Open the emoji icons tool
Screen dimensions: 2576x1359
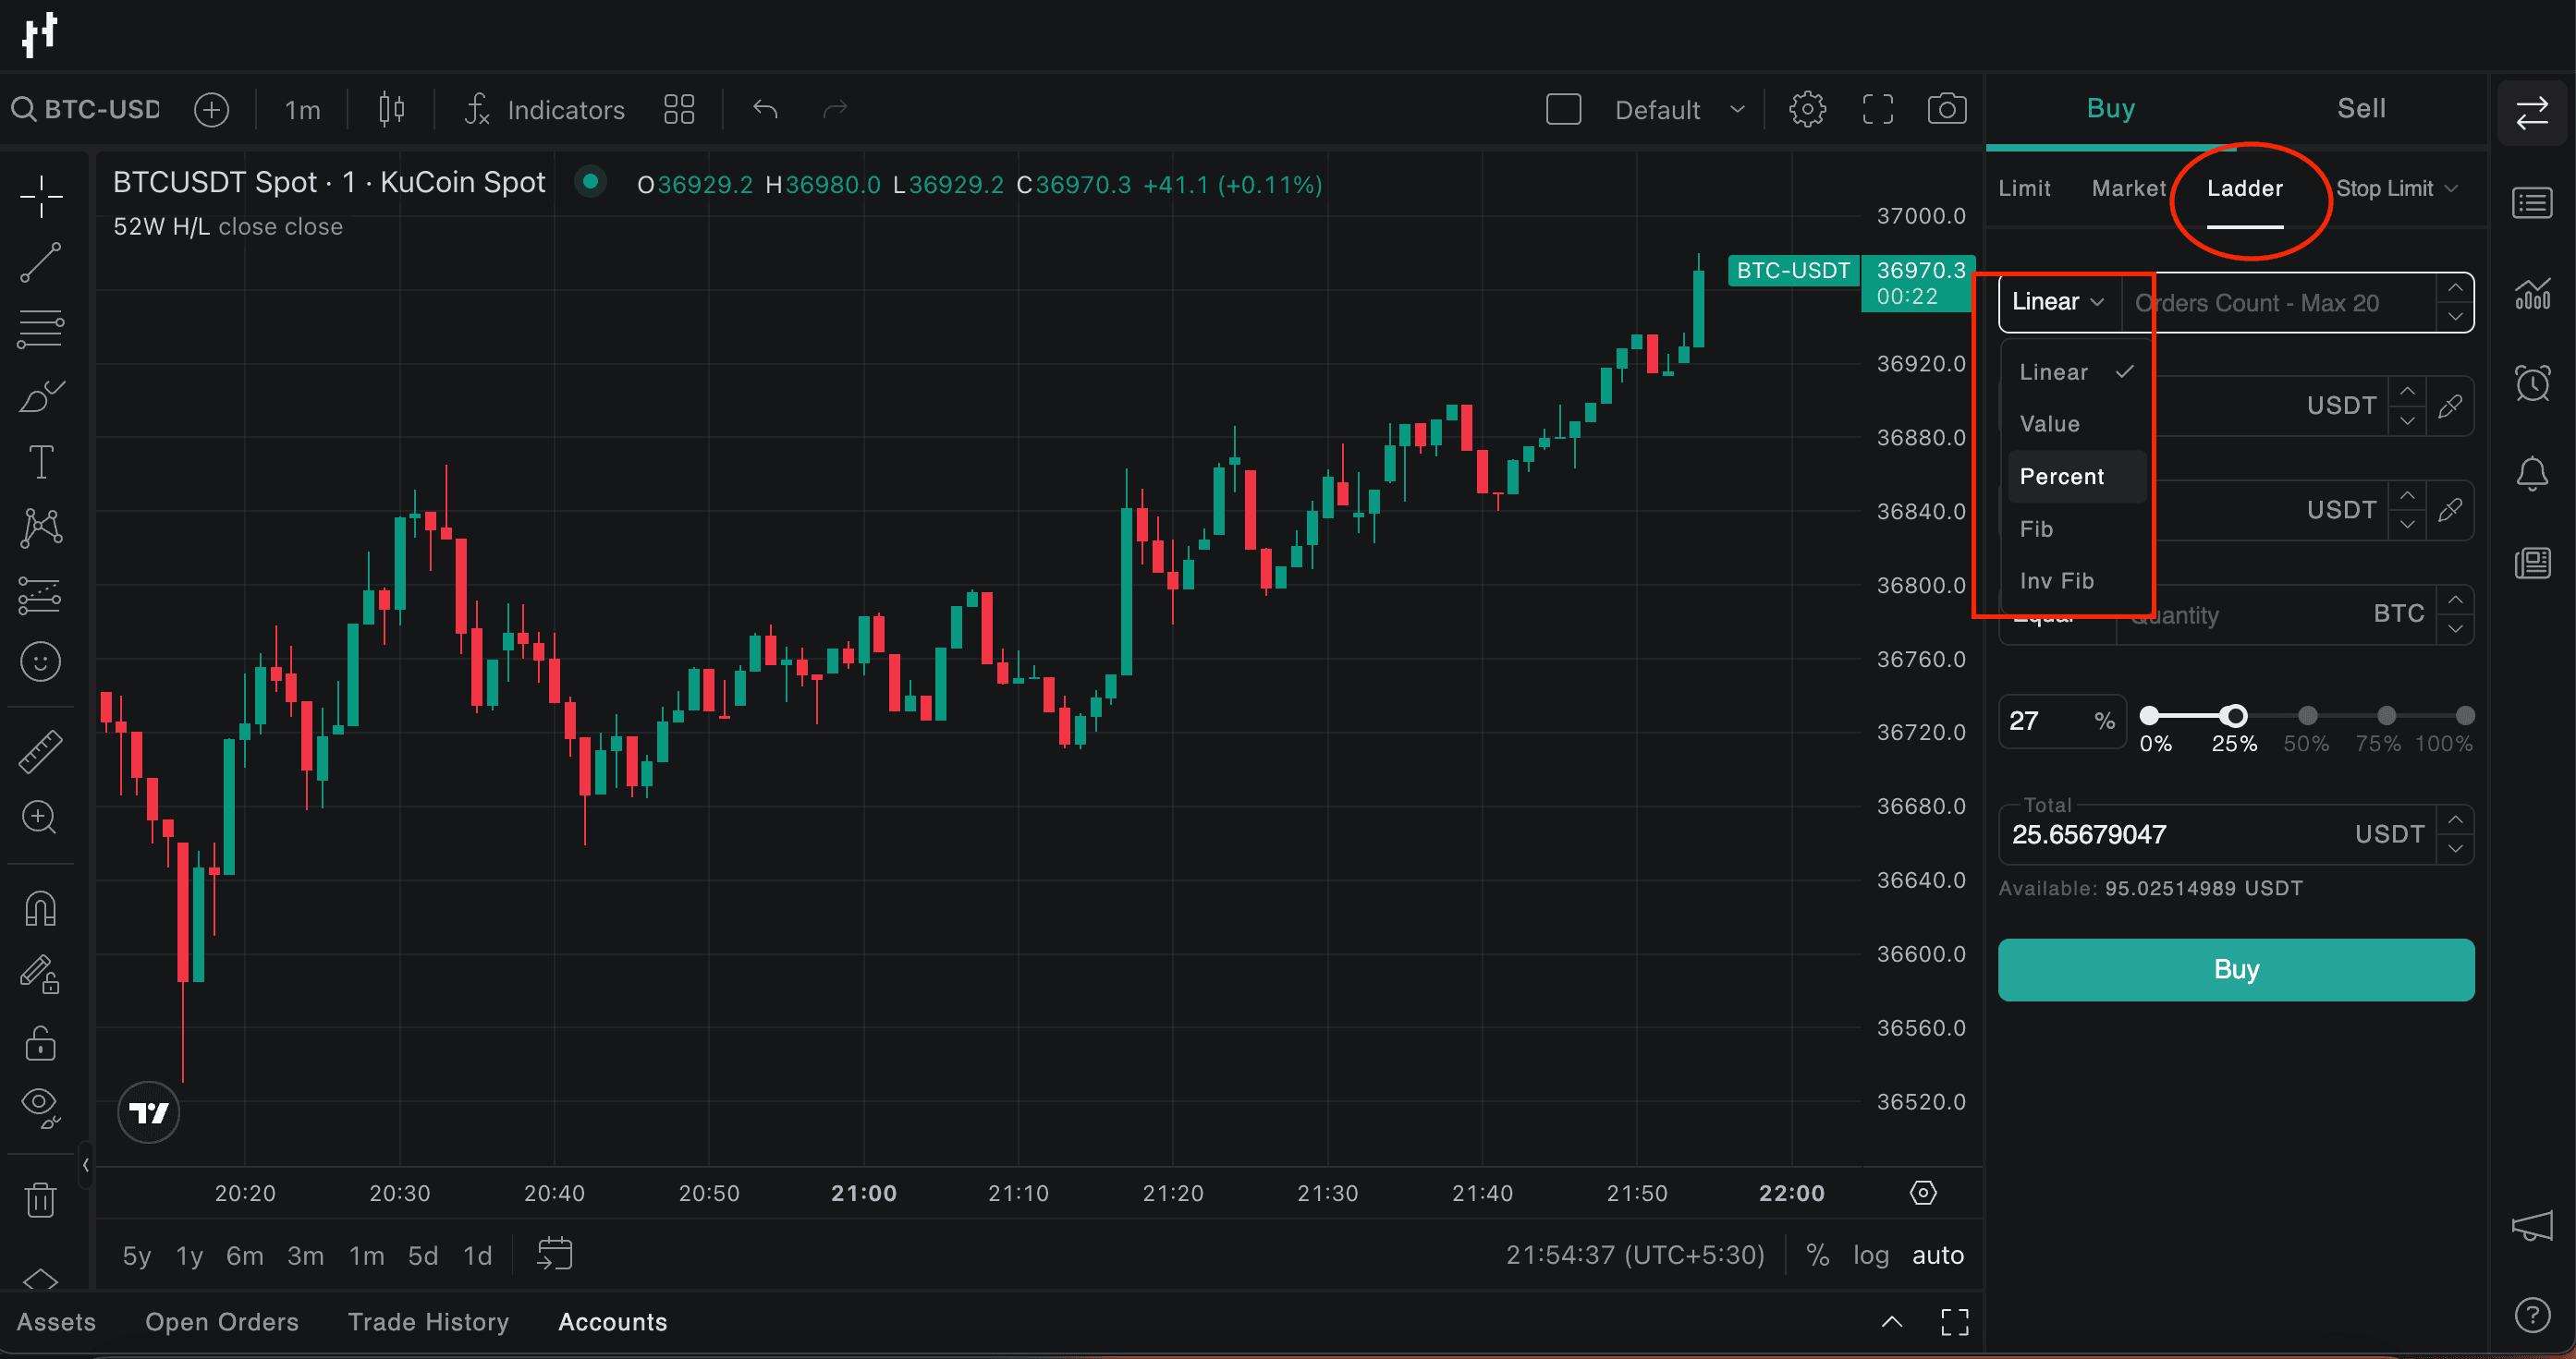click(40, 661)
